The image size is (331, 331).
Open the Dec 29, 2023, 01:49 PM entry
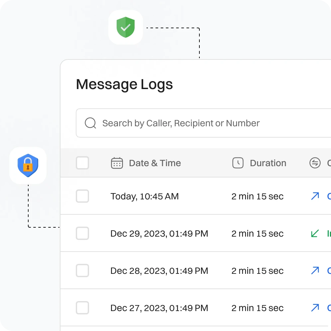[159, 234]
